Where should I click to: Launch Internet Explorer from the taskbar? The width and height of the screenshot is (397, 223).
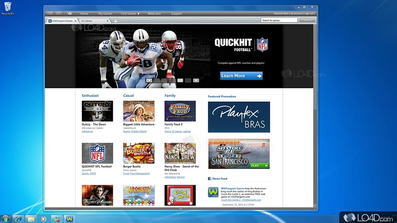(18, 219)
